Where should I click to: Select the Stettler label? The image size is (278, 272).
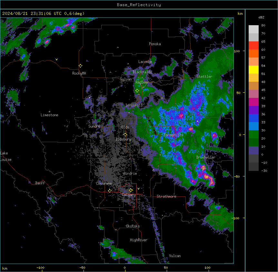[204, 77]
